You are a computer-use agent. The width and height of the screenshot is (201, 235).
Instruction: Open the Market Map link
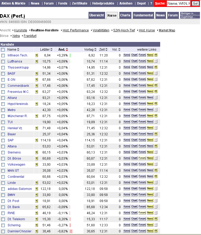point(167,30)
